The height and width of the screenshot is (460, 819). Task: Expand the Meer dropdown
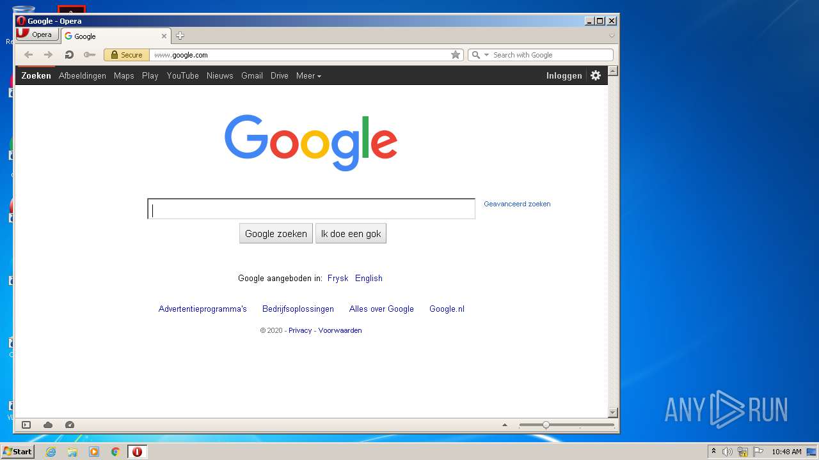click(x=308, y=75)
